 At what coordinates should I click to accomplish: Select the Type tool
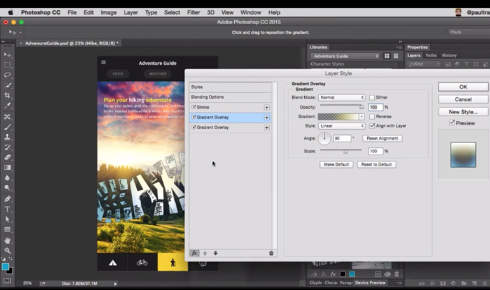8,209
